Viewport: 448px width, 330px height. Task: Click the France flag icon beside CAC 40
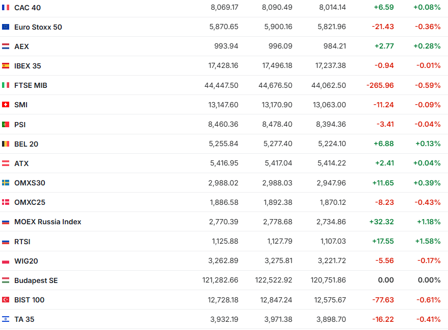tap(6, 8)
